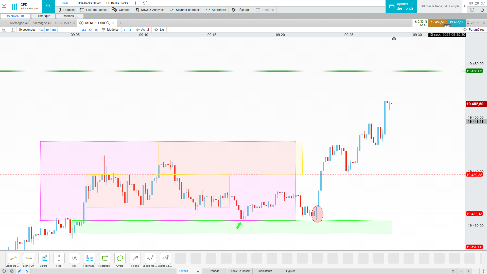Screen dimensions: 487x274
Task: Select the Ligne S/r tool
Action: coord(28,259)
